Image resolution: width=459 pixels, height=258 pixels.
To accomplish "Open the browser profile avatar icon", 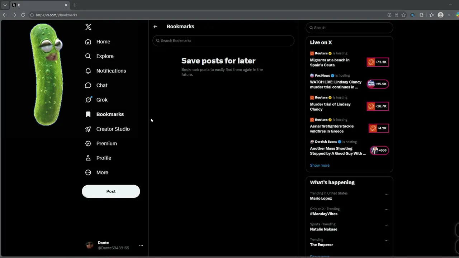I will coord(441,15).
